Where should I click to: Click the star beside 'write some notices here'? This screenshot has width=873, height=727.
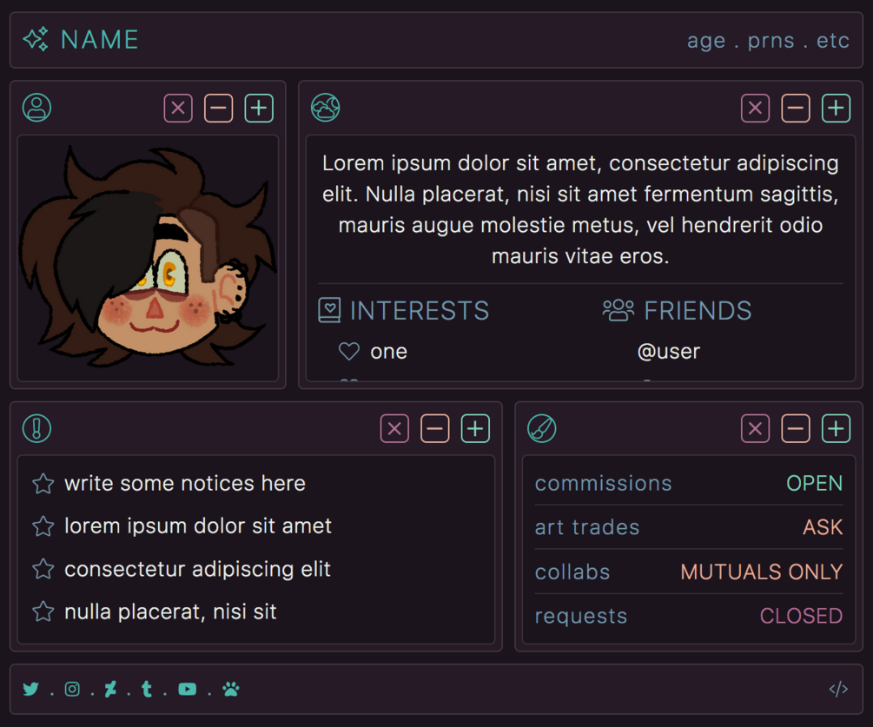coord(43,483)
